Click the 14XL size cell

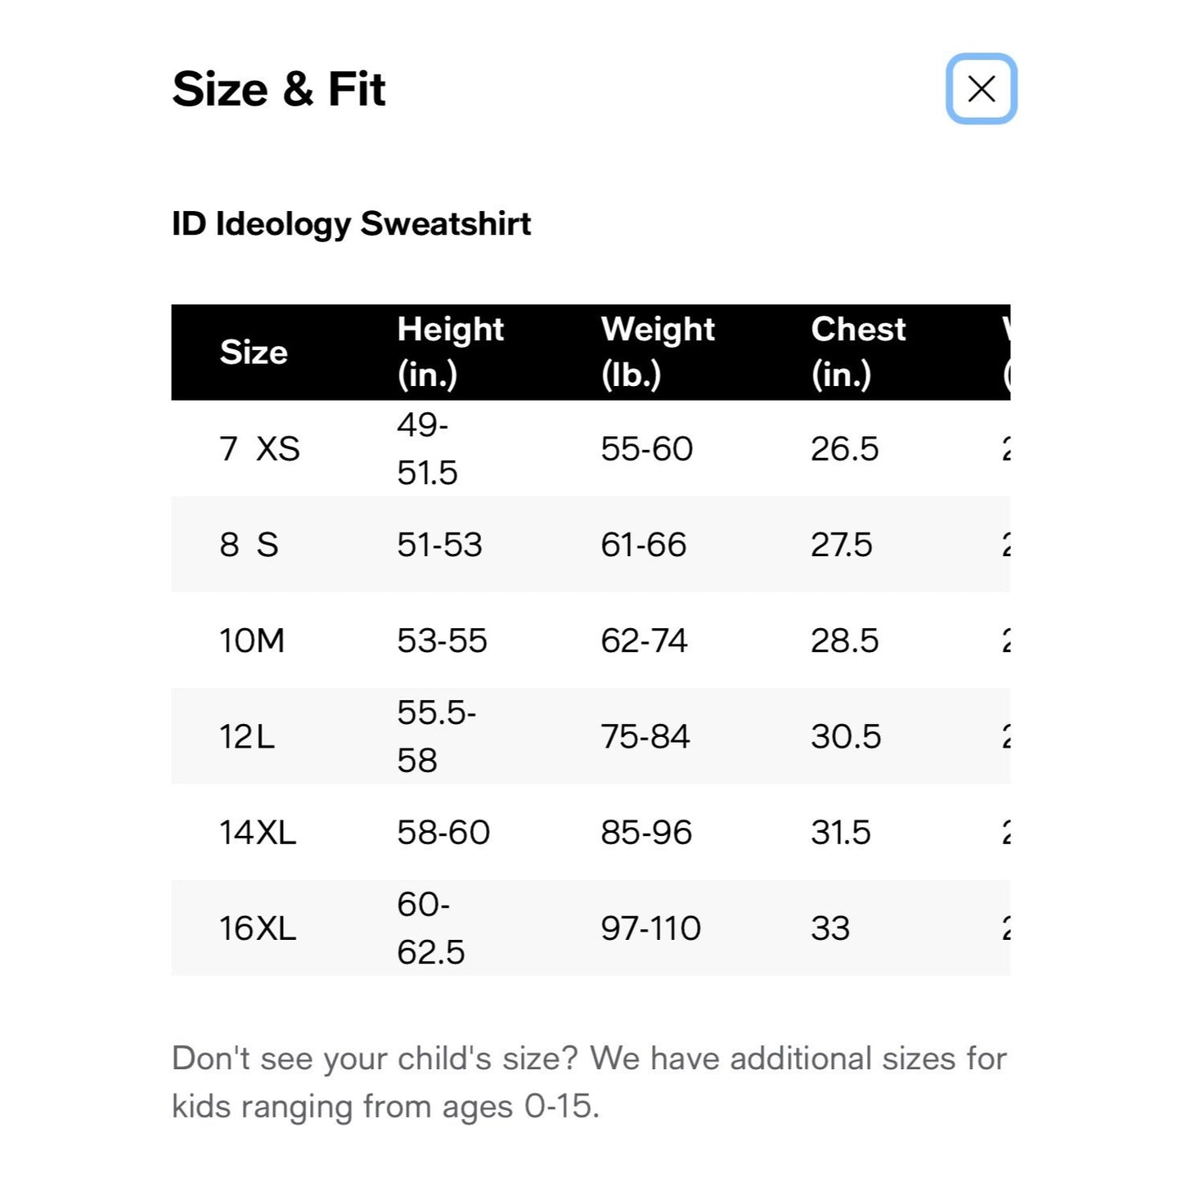click(258, 832)
